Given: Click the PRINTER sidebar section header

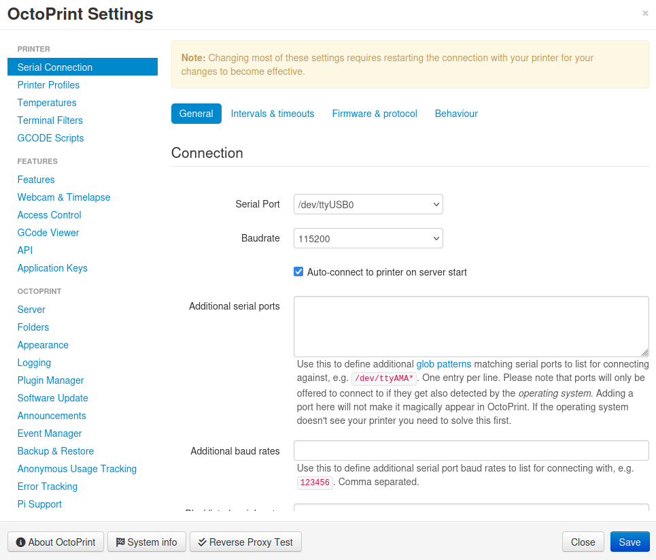Looking at the screenshot, I should 33,49.
